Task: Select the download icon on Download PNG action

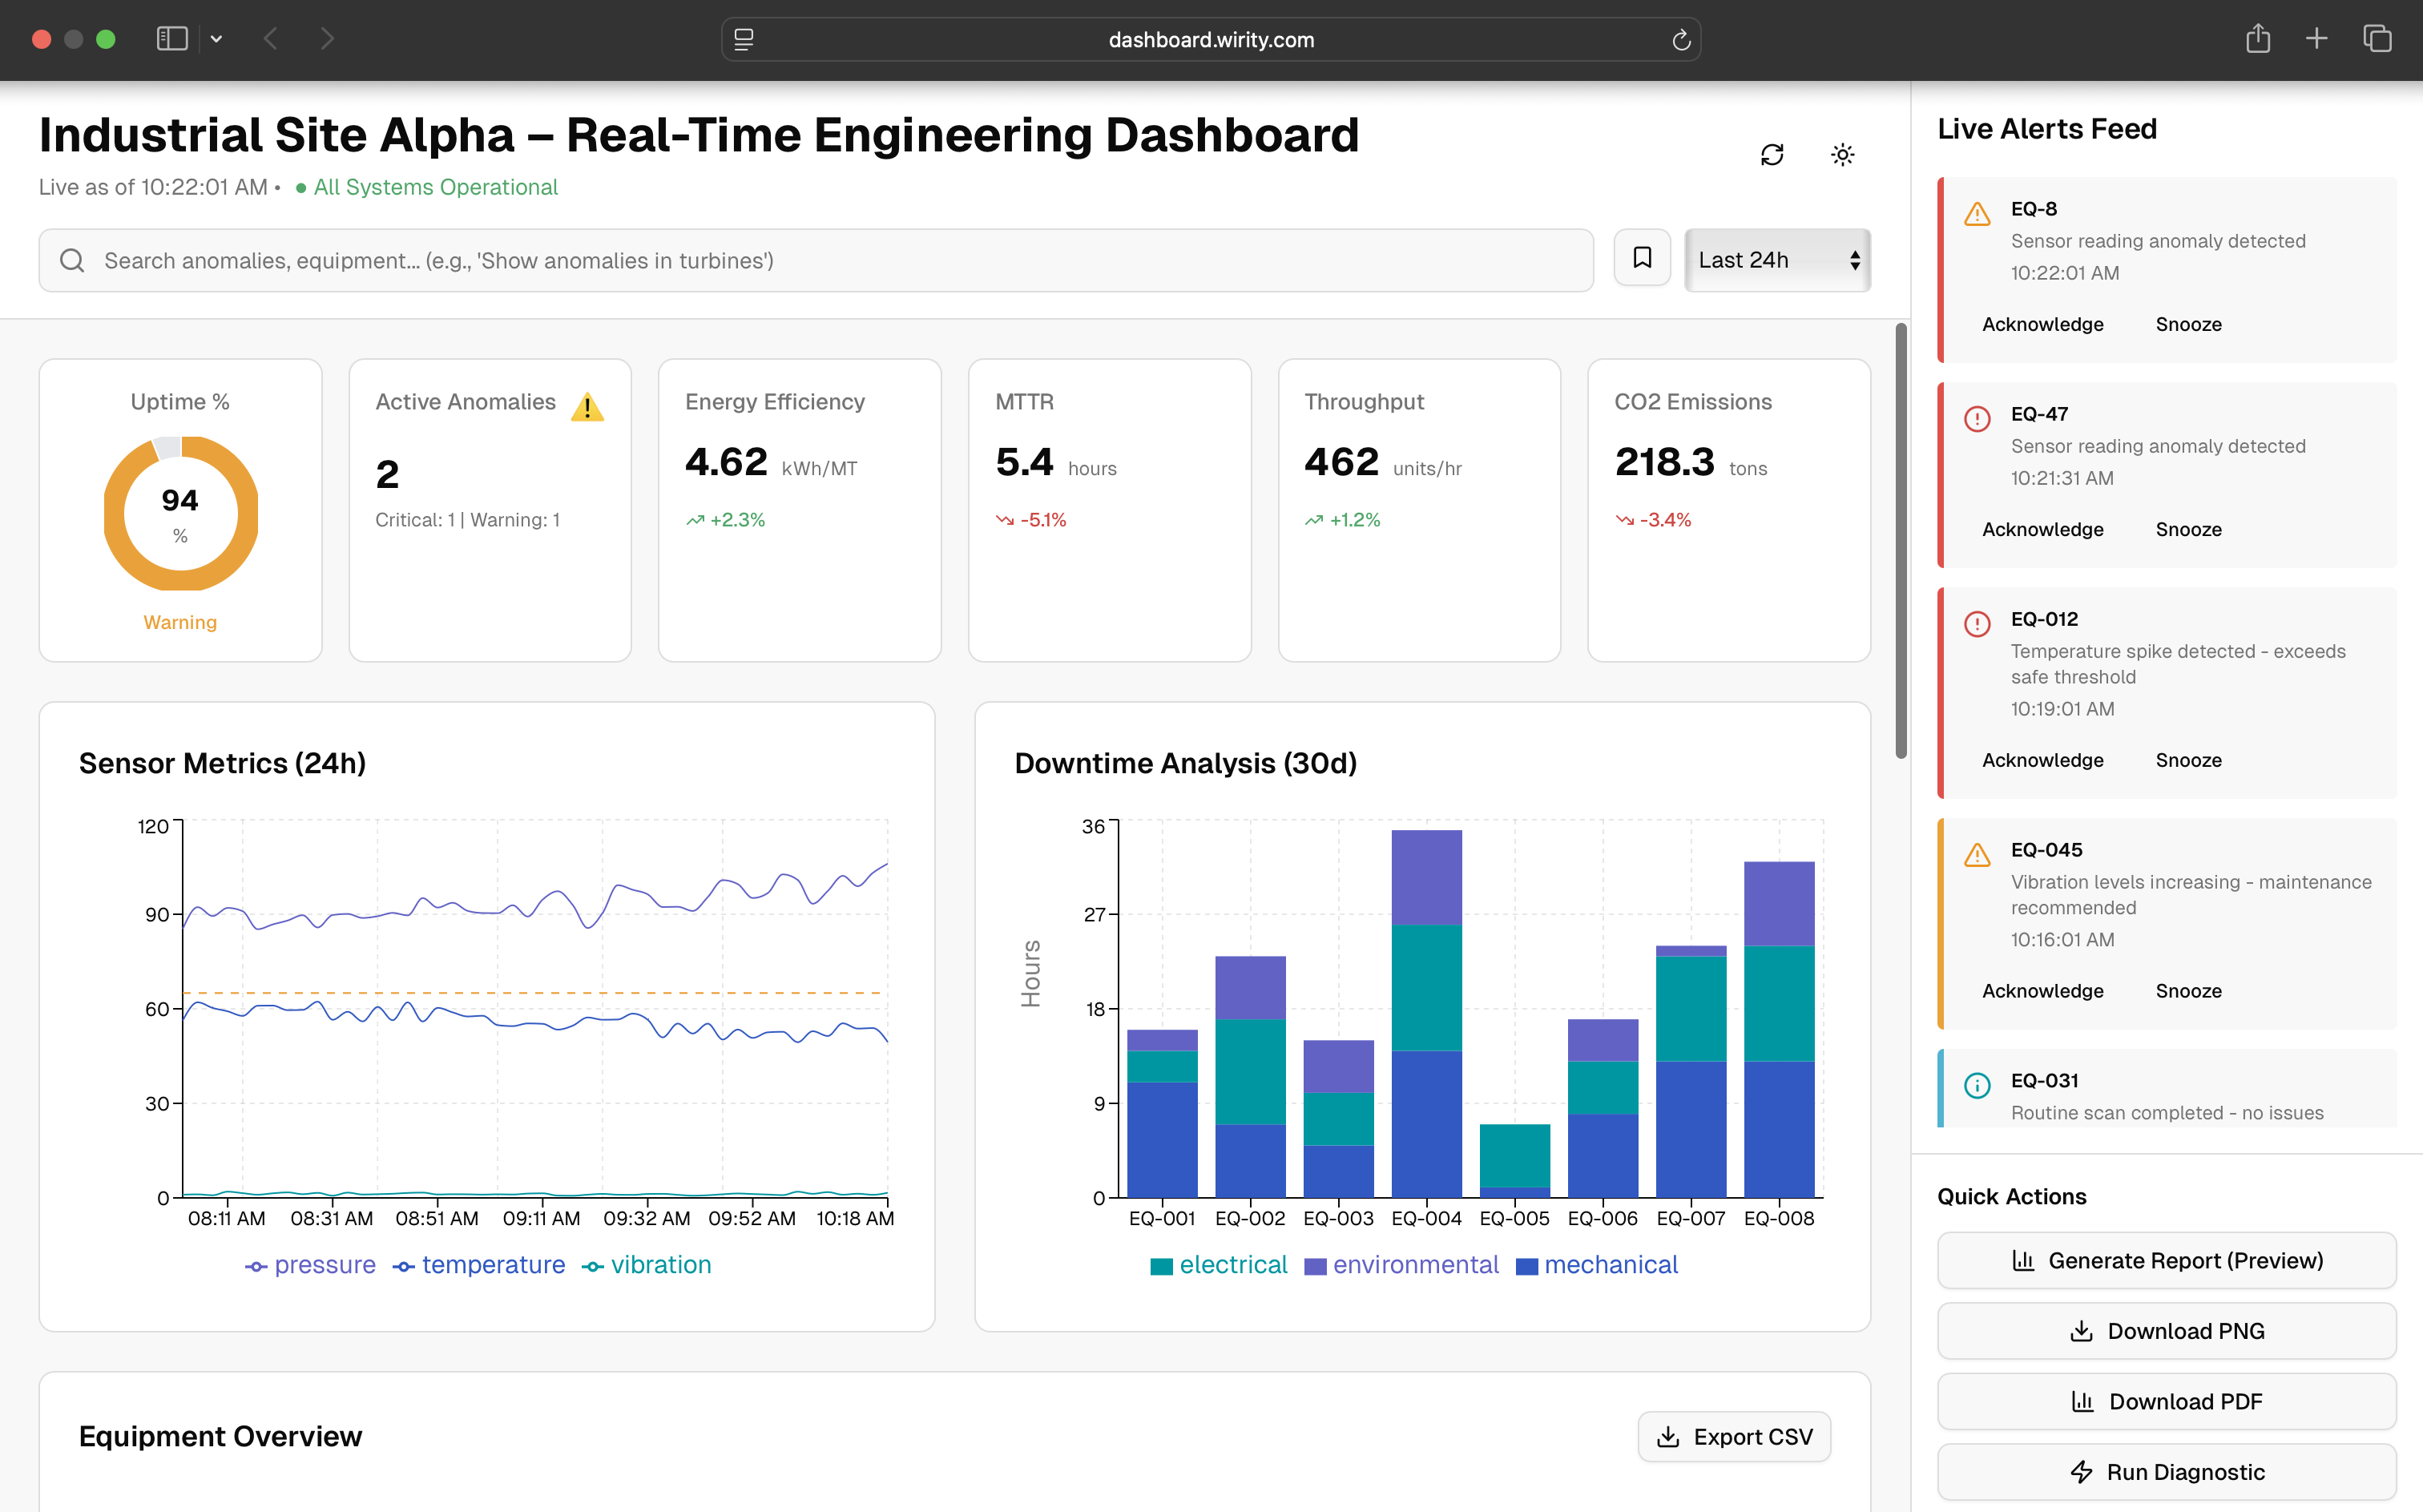Action: (x=2083, y=1331)
